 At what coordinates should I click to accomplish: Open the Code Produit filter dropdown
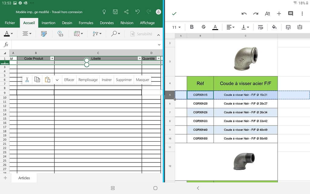click(52, 58)
